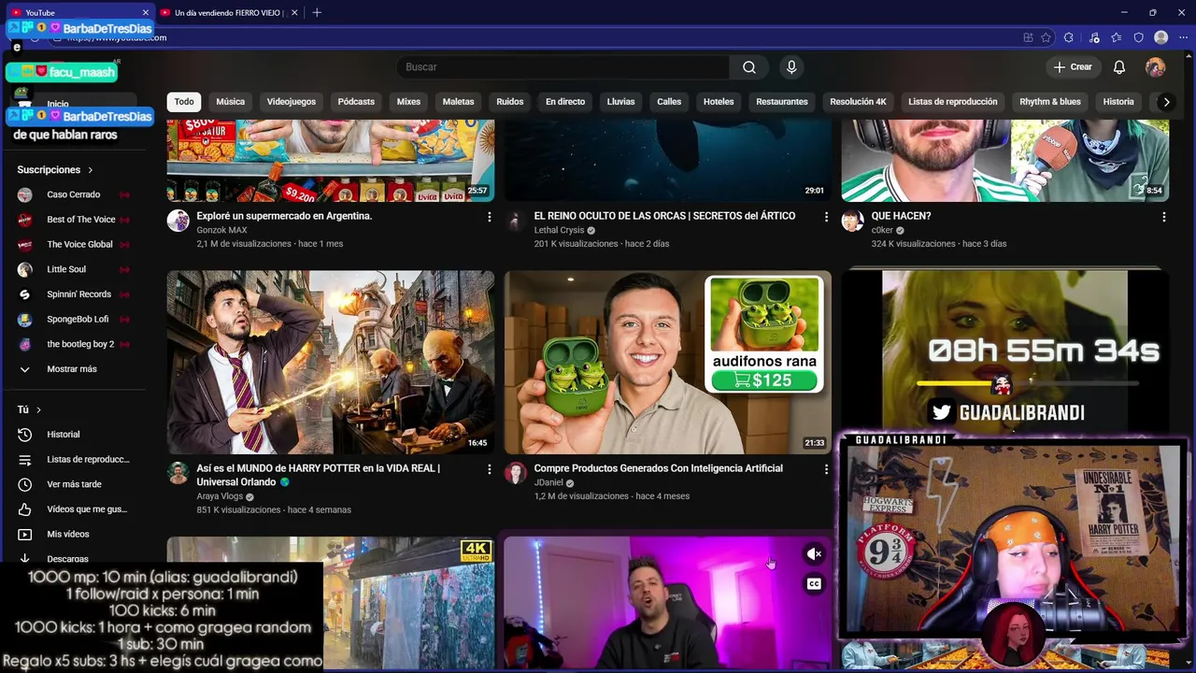Select the Videojuegos filter chip
1196x673 pixels.
[292, 102]
